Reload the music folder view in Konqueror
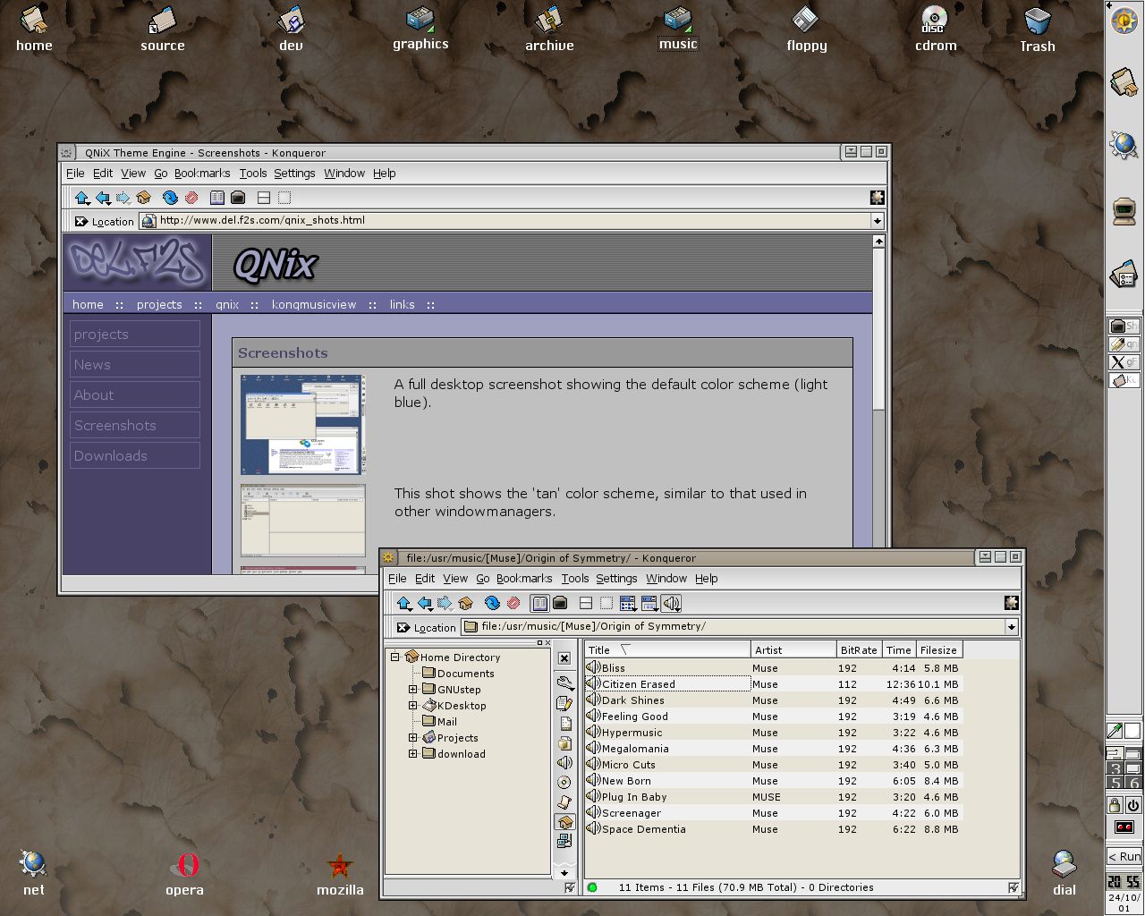The width and height of the screenshot is (1145, 916). pos(492,603)
